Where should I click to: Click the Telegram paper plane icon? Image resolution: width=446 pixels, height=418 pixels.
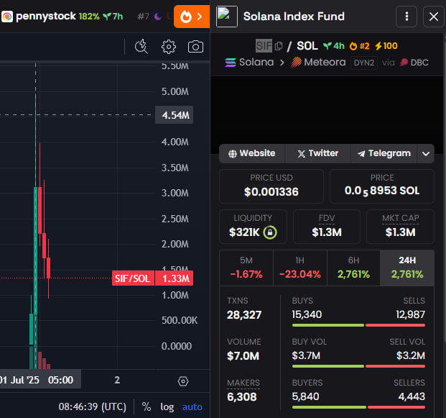coord(361,154)
